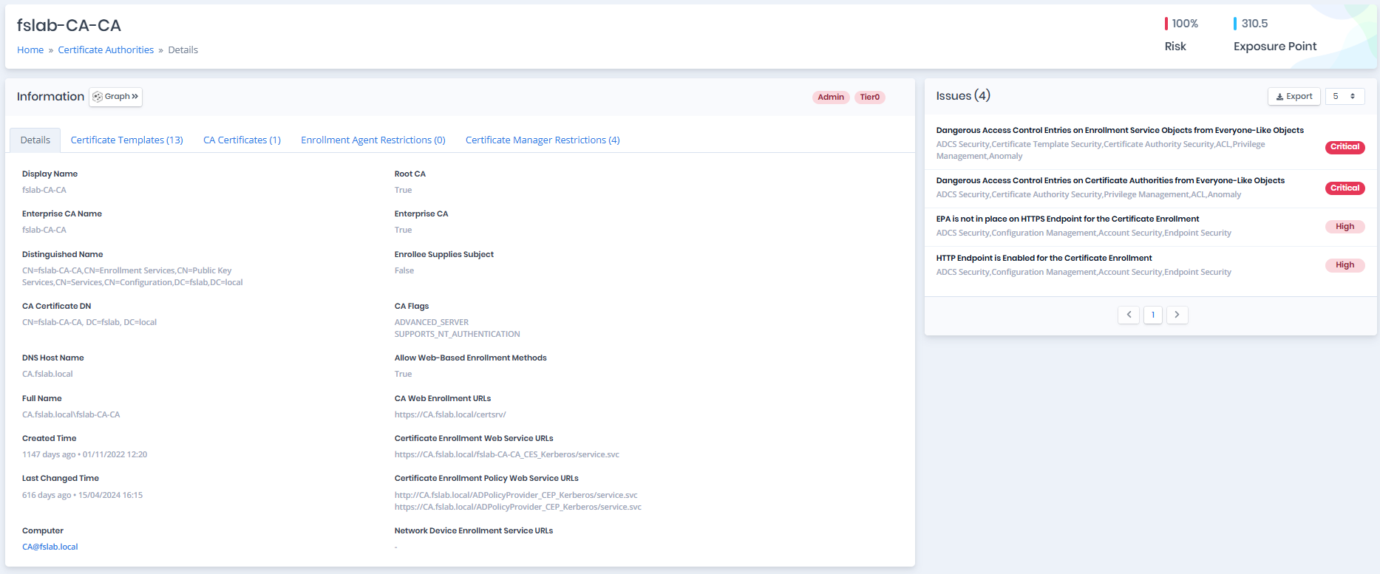Open Certificate Manager Restrictions (4) tab
The image size is (1380, 574).
point(542,140)
